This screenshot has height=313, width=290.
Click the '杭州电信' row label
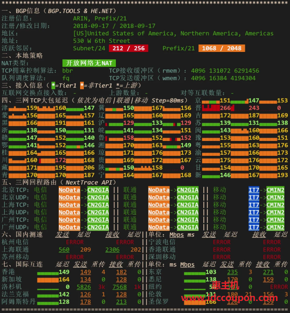(15, 242)
